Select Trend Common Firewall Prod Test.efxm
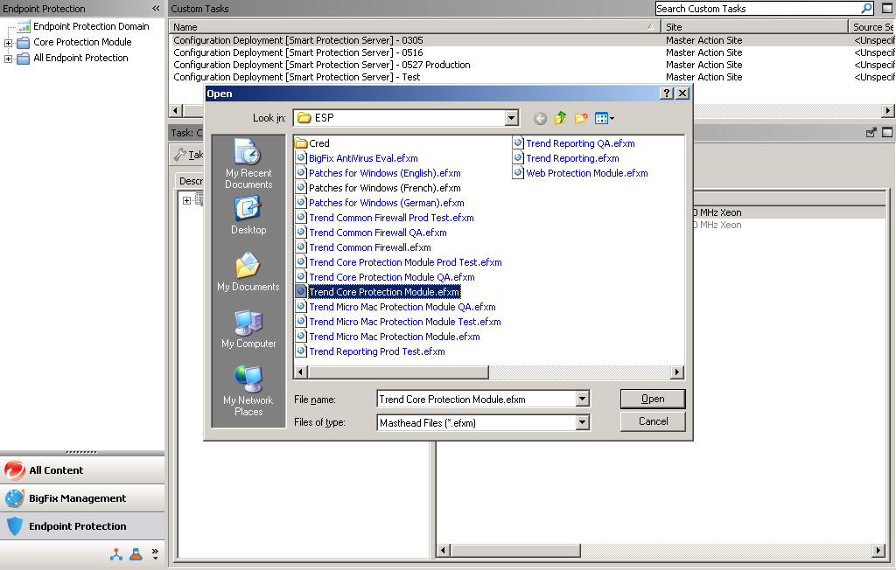896x570 pixels. tap(385, 218)
